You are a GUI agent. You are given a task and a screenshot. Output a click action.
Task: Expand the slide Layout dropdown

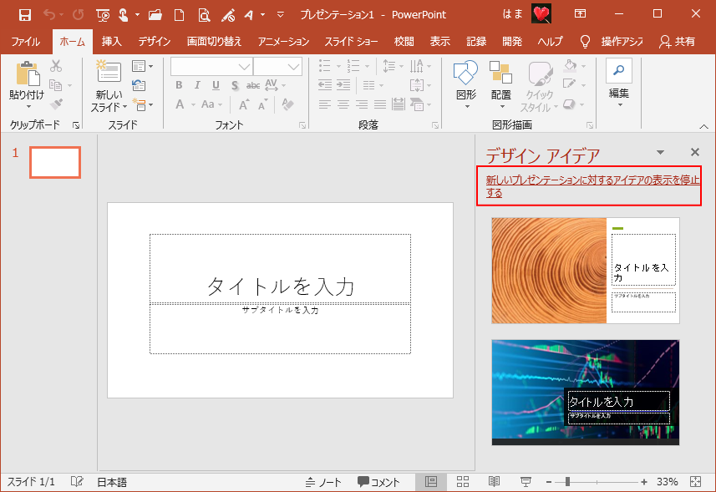tap(143, 66)
